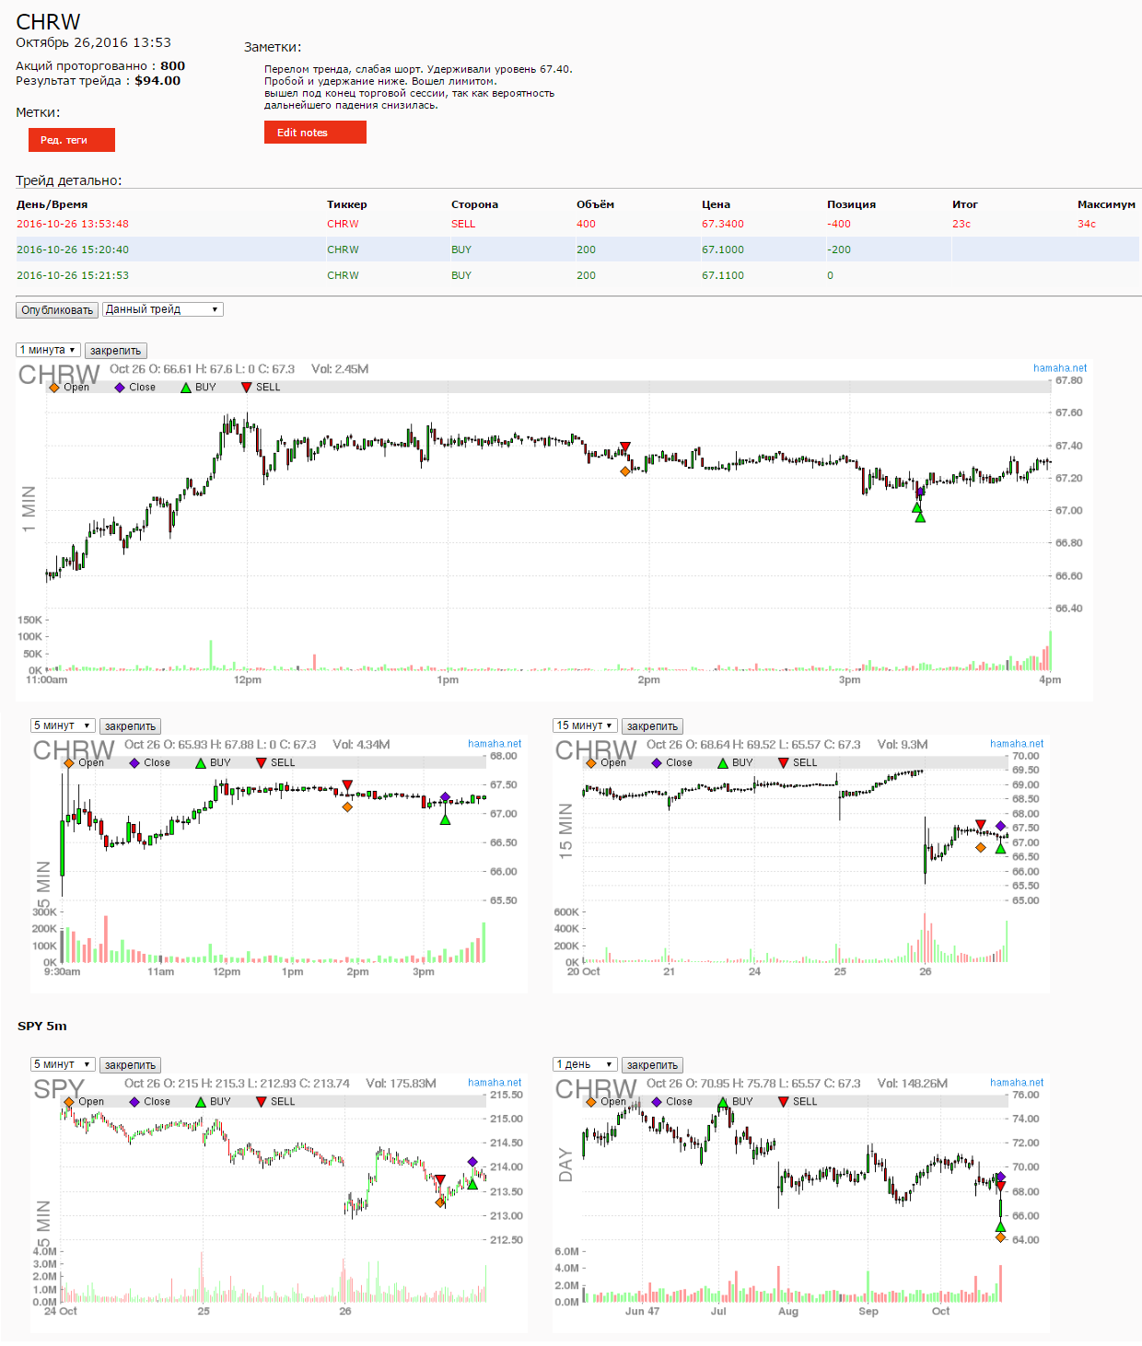Click SELL legend icon on 15-minute CHRW chart
This screenshot has height=1346, width=1142.
pos(784,763)
